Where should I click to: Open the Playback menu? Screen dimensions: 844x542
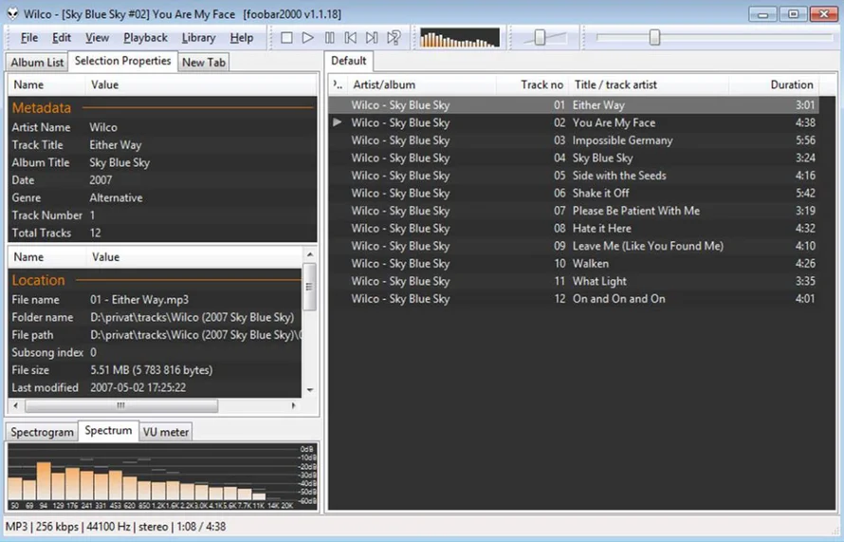[x=145, y=38]
